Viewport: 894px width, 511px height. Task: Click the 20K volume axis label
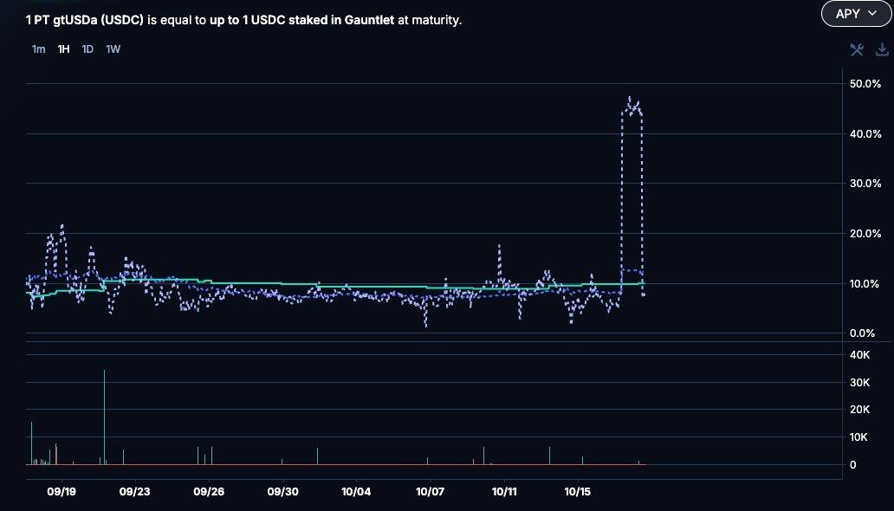(x=859, y=410)
